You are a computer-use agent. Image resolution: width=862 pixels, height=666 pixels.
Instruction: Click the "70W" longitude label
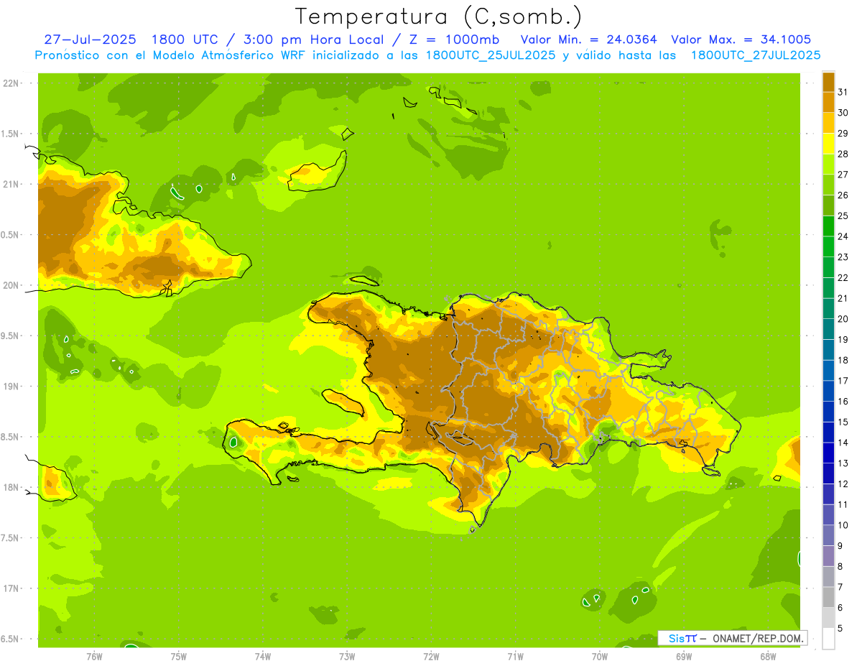(600, 656)
